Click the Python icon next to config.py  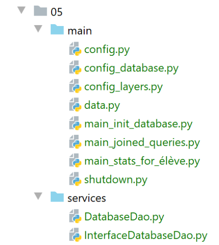point(75,49)
